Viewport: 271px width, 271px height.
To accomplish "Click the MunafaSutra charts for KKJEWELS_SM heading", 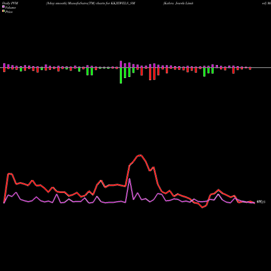I will point(91,3).
